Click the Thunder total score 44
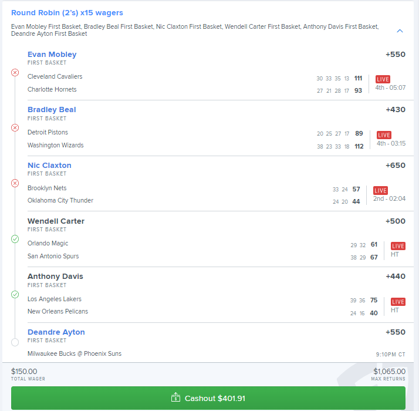Image resolution: width=419 pixels, height=411 pixels. [356, 201]
